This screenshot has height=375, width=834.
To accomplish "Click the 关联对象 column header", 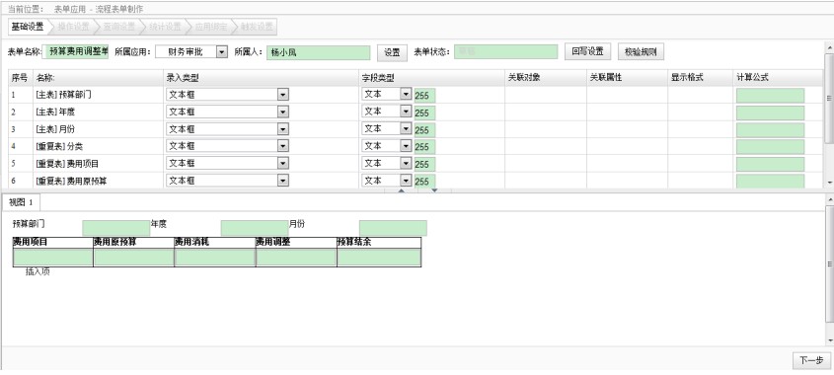I will coord(545,78).
